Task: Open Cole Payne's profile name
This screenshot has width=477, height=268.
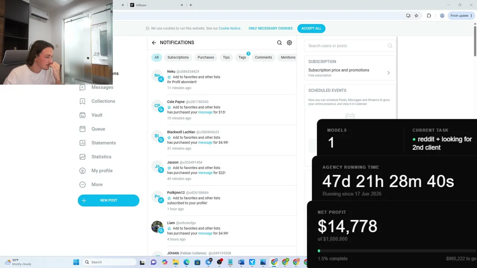Action: tap(176, 102)
